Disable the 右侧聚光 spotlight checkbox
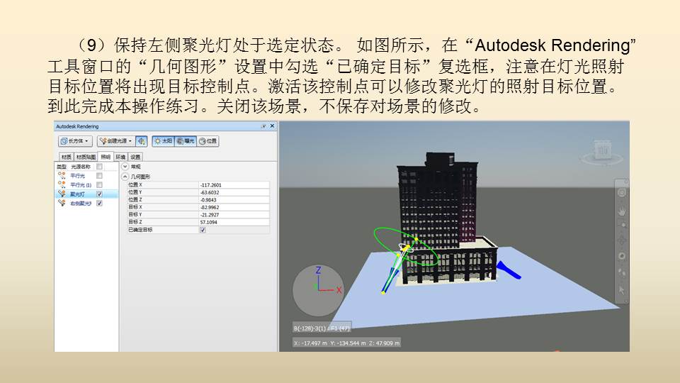Screen dimensions: 680x383 [99, 204]
